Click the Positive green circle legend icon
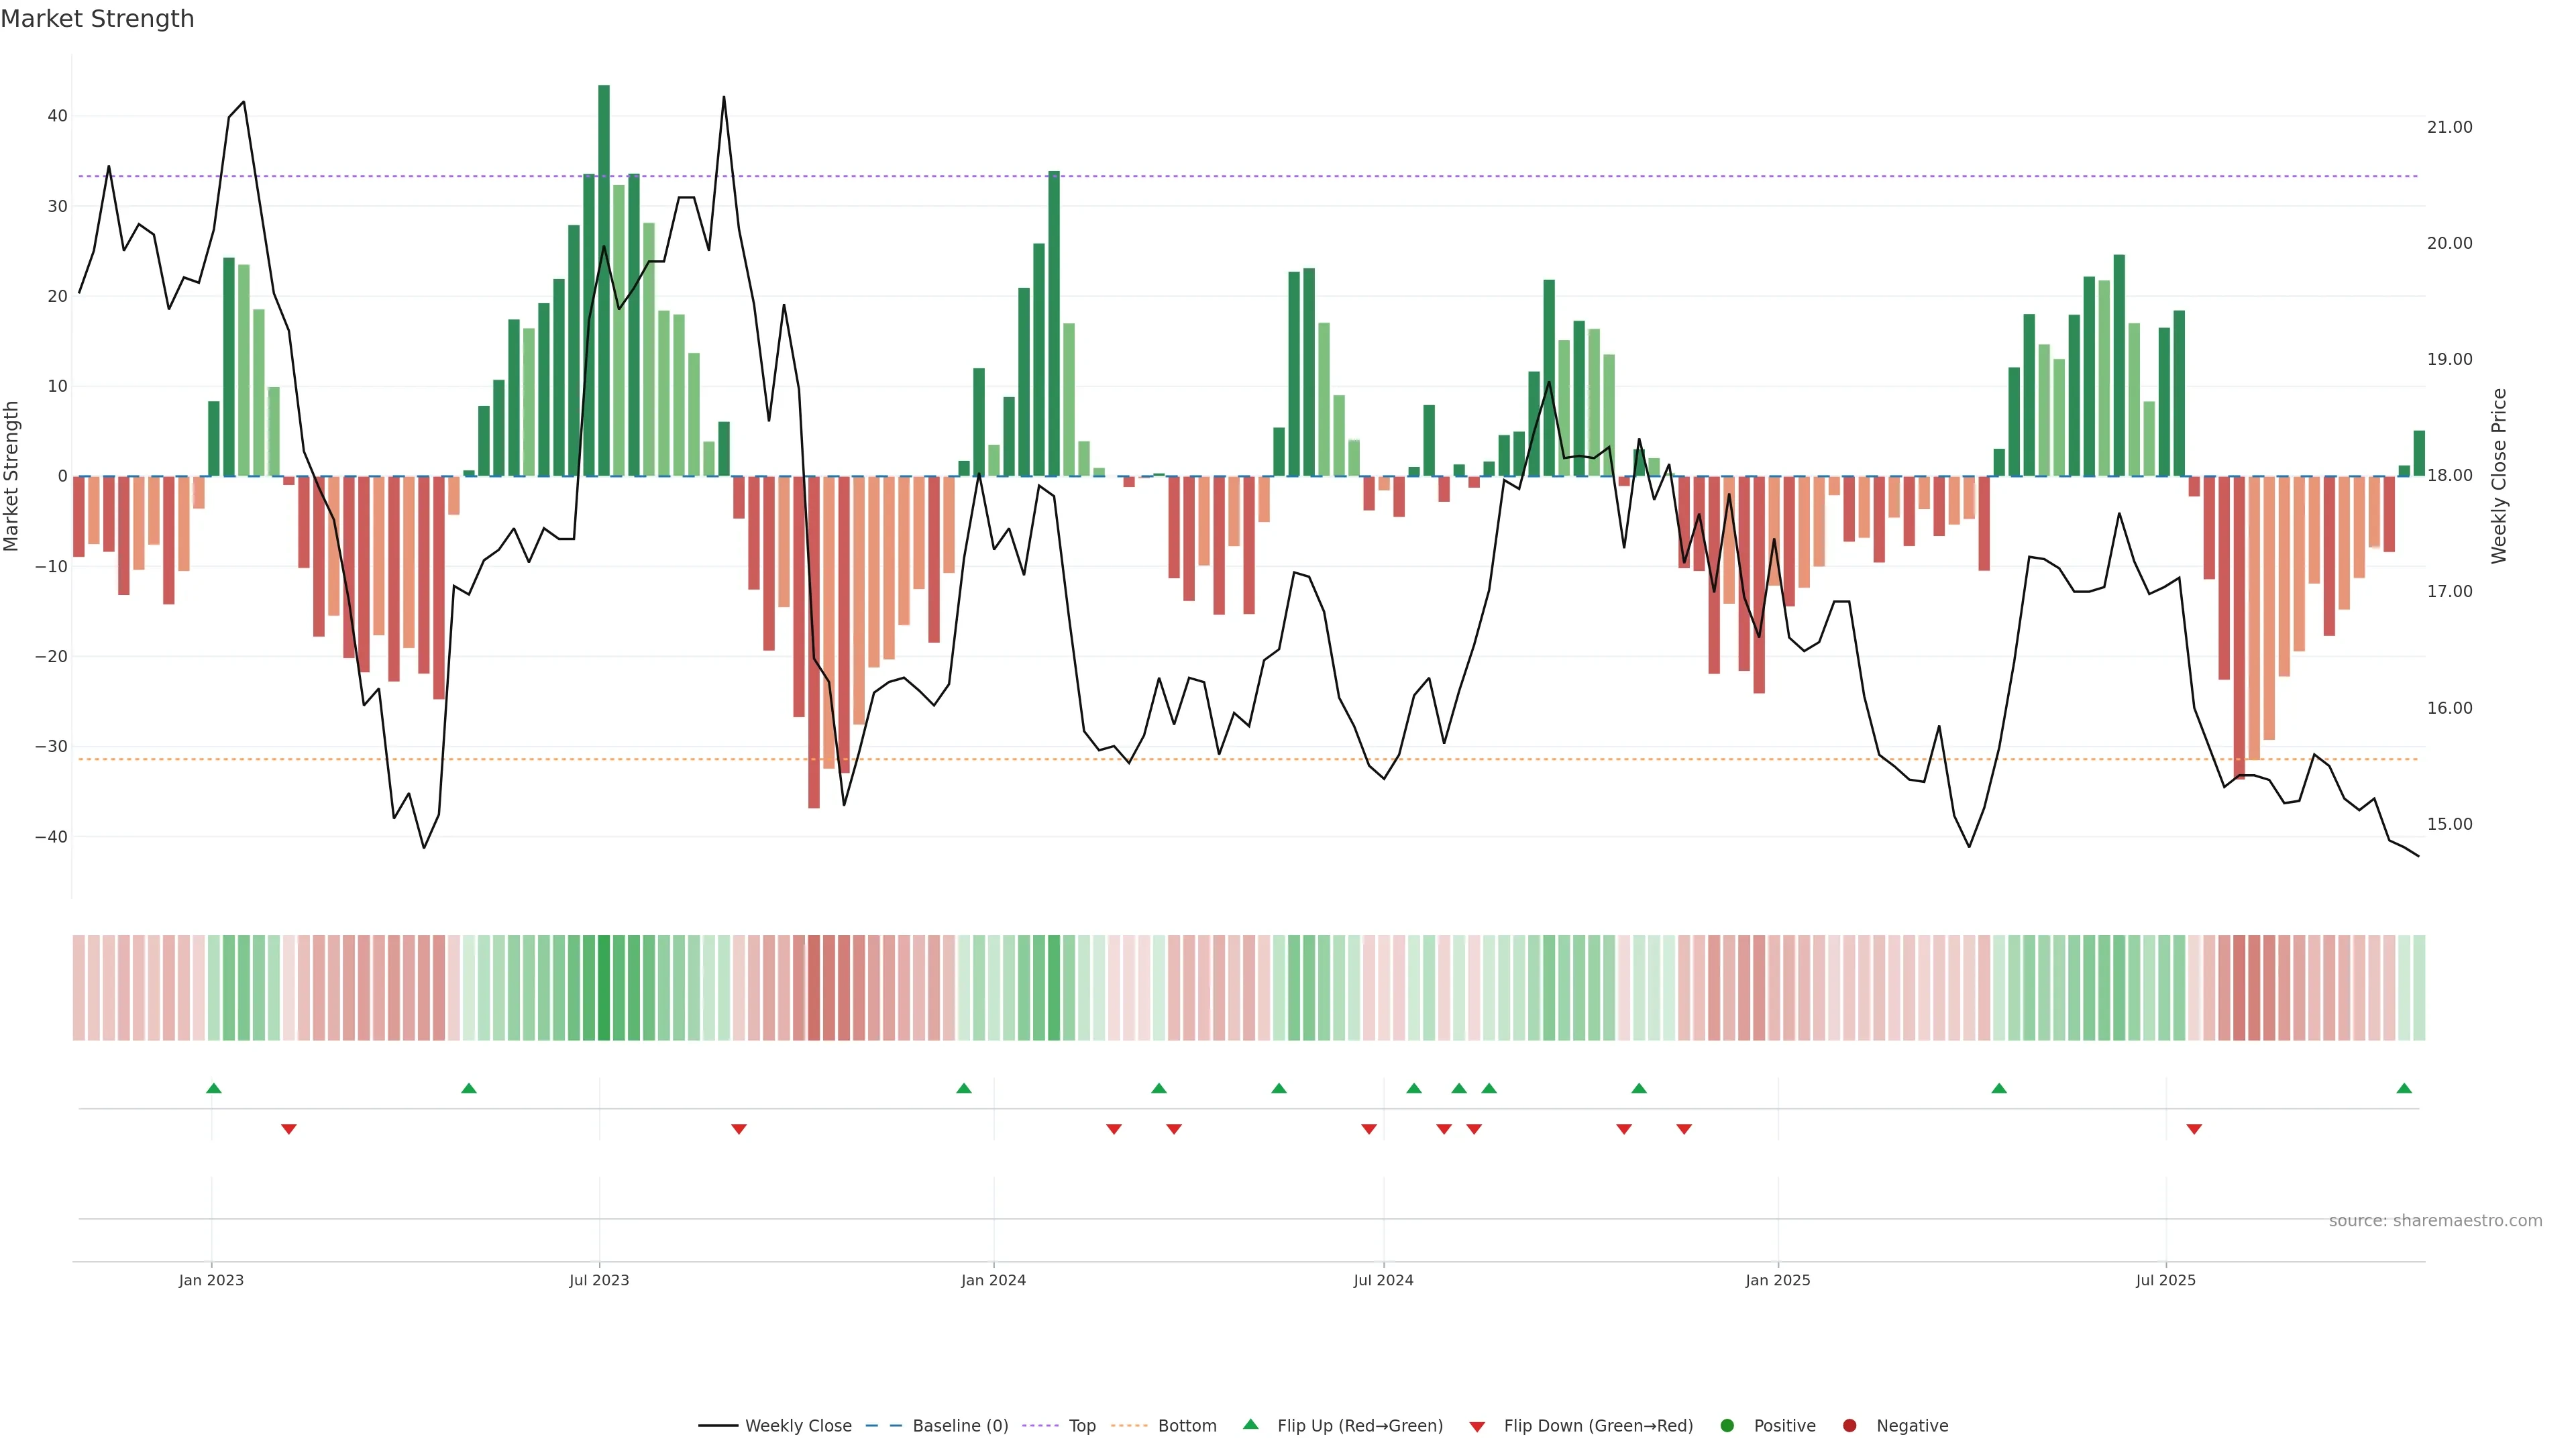The height and width of the screenshot is (1449, 2576). coord(1727,1425)
